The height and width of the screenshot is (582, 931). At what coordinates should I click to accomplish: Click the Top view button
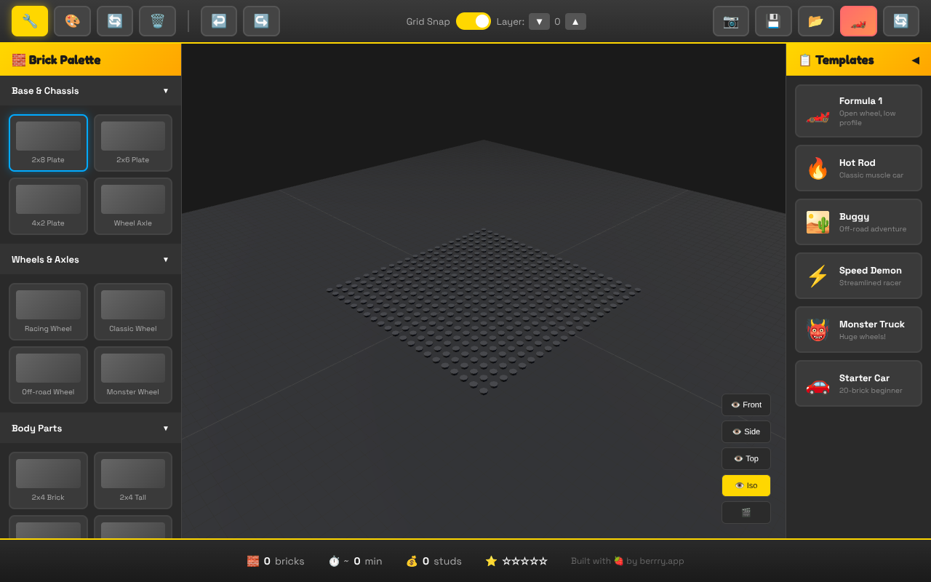click(x=746, y=458)
